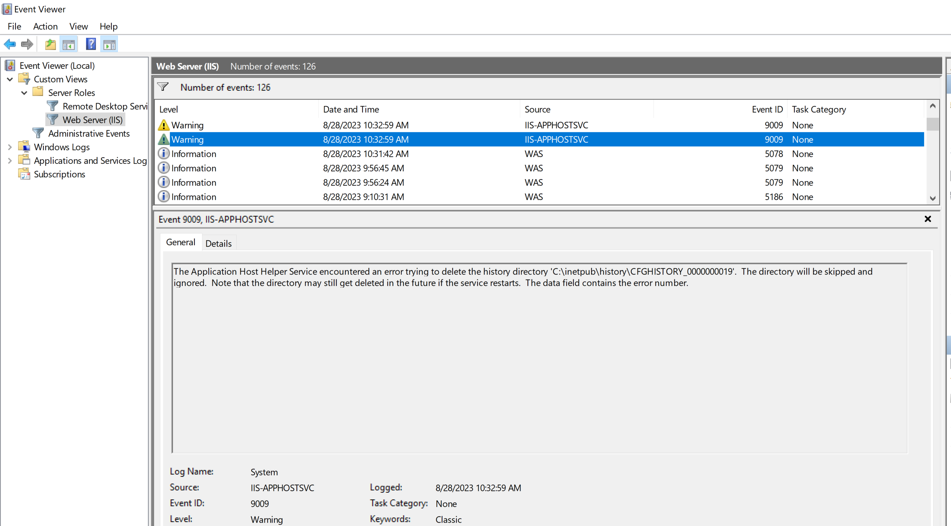Click the event list scrollbar down arrow
This screenshot has height=526, width=951.
pos(933,198)
